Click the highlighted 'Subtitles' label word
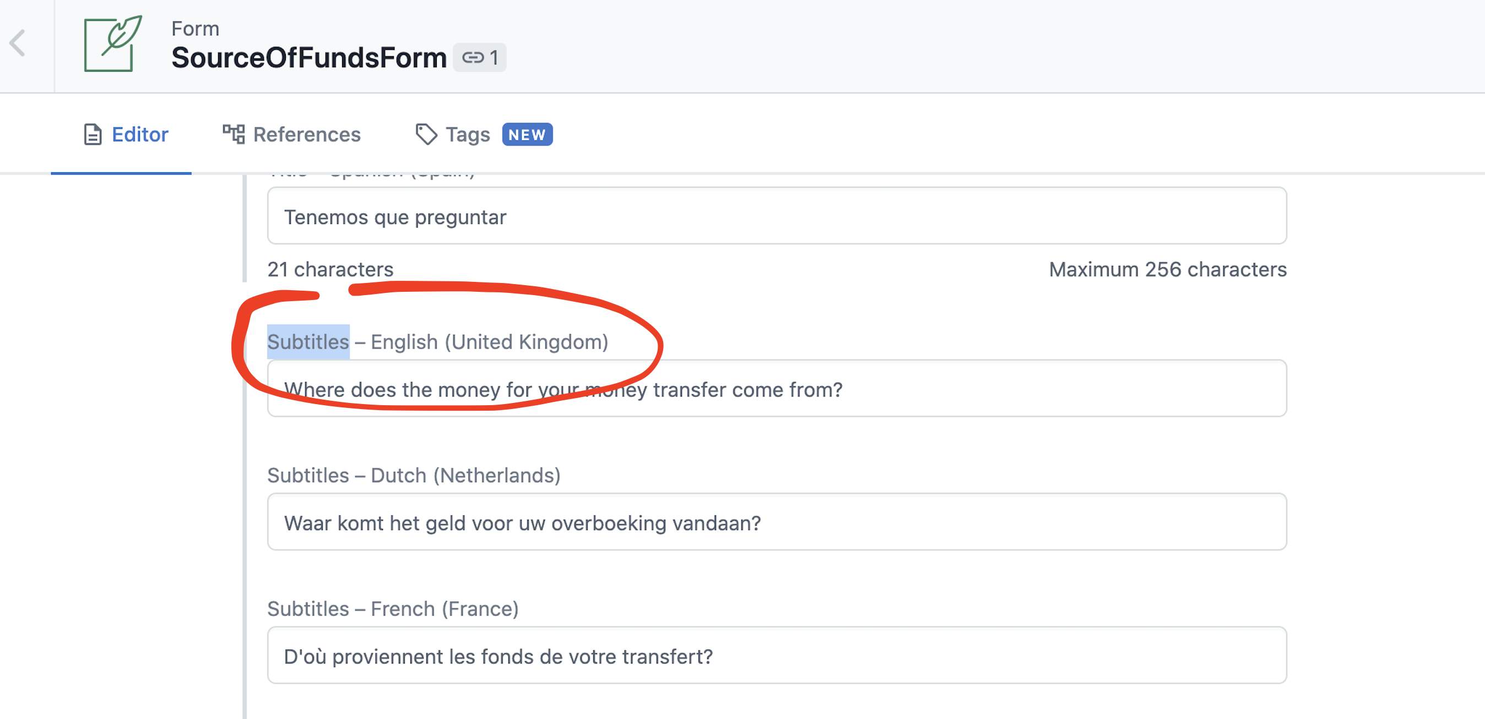This screenshot has height=719, width=1485. coord(308,342)
